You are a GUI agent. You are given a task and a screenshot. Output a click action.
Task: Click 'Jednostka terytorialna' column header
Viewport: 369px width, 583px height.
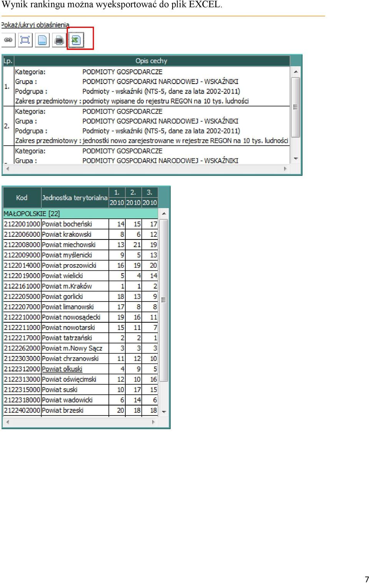75,198
